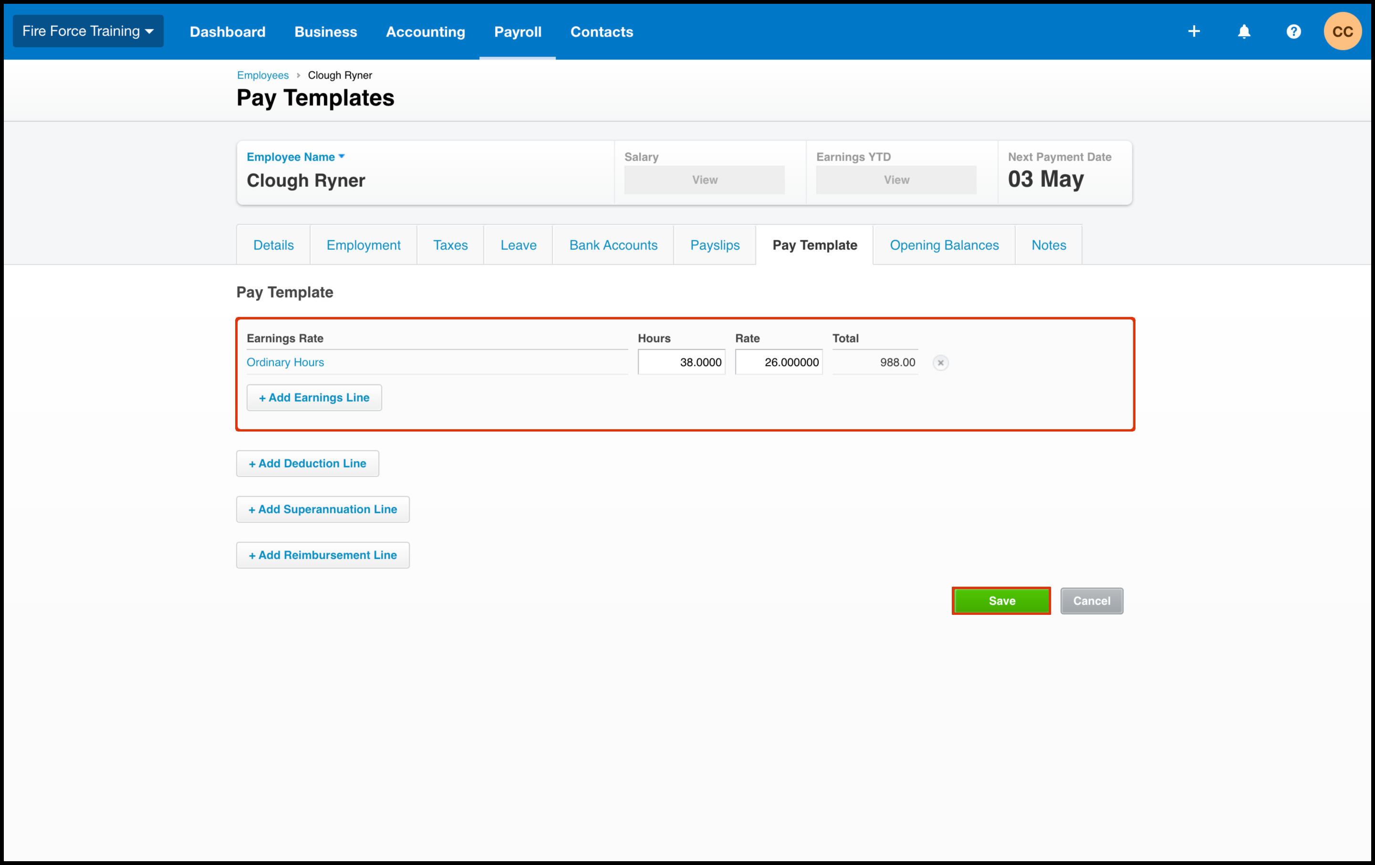Open the notifications bell
1375x865 pixels.
pos(1244,32)
